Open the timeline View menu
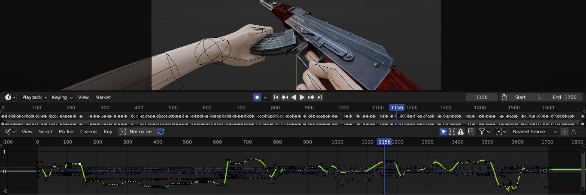The image size is (586, 195). point(83,97)
